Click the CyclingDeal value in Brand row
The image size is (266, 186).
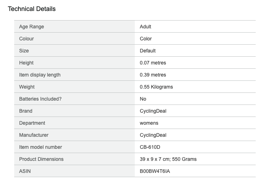click(x=153, y=111)
